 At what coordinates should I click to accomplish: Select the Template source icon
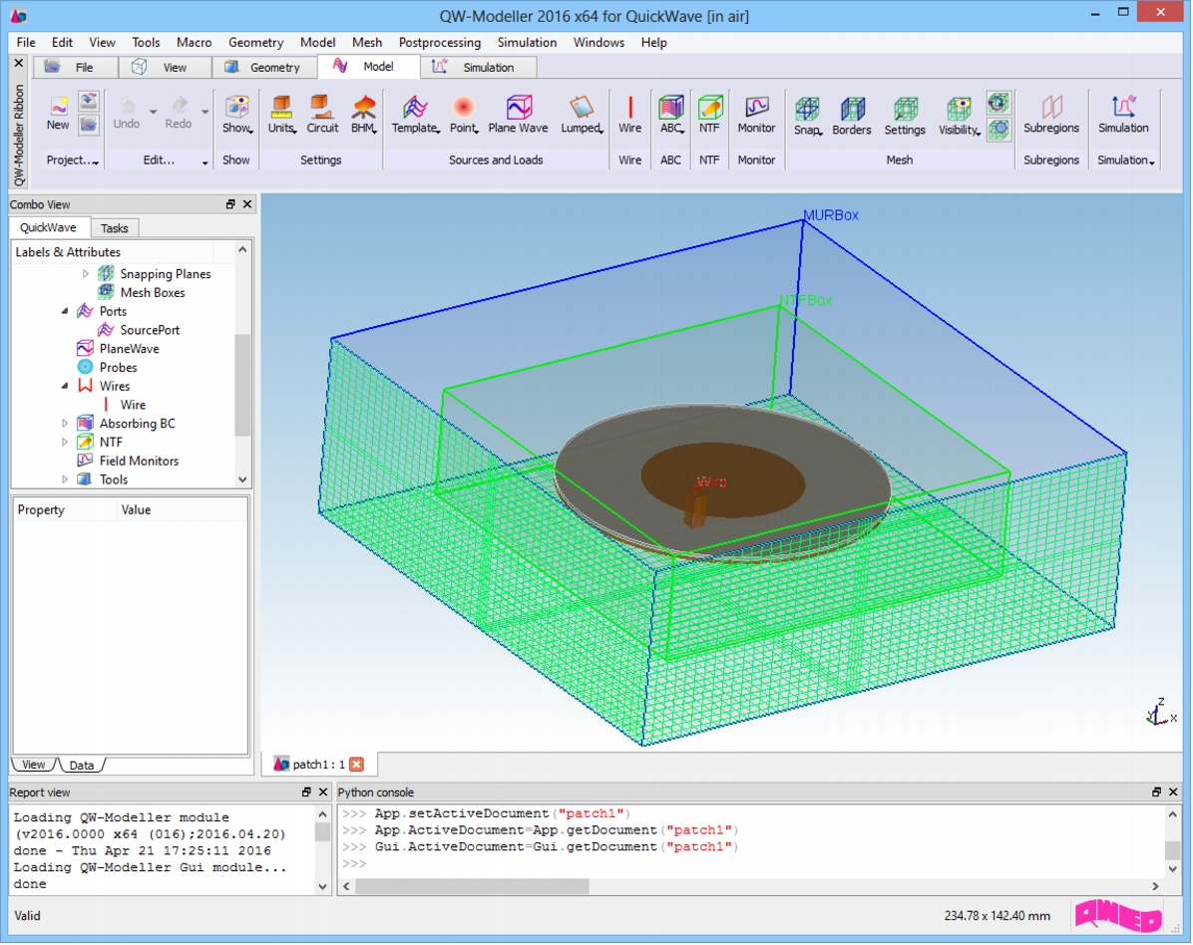(x=415, y=108)
